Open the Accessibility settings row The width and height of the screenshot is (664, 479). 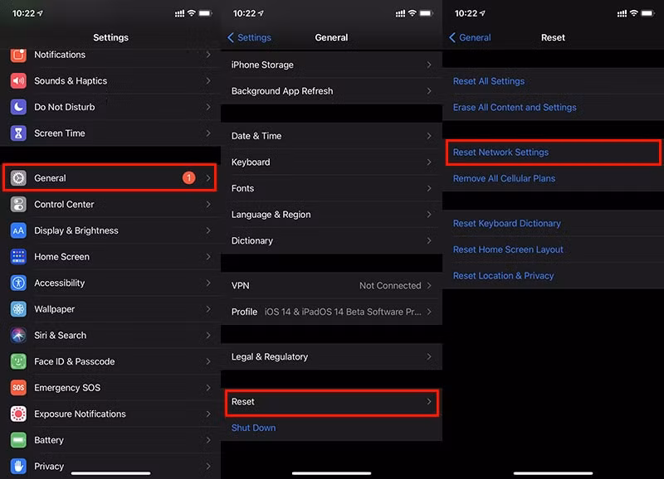point(110,283)
